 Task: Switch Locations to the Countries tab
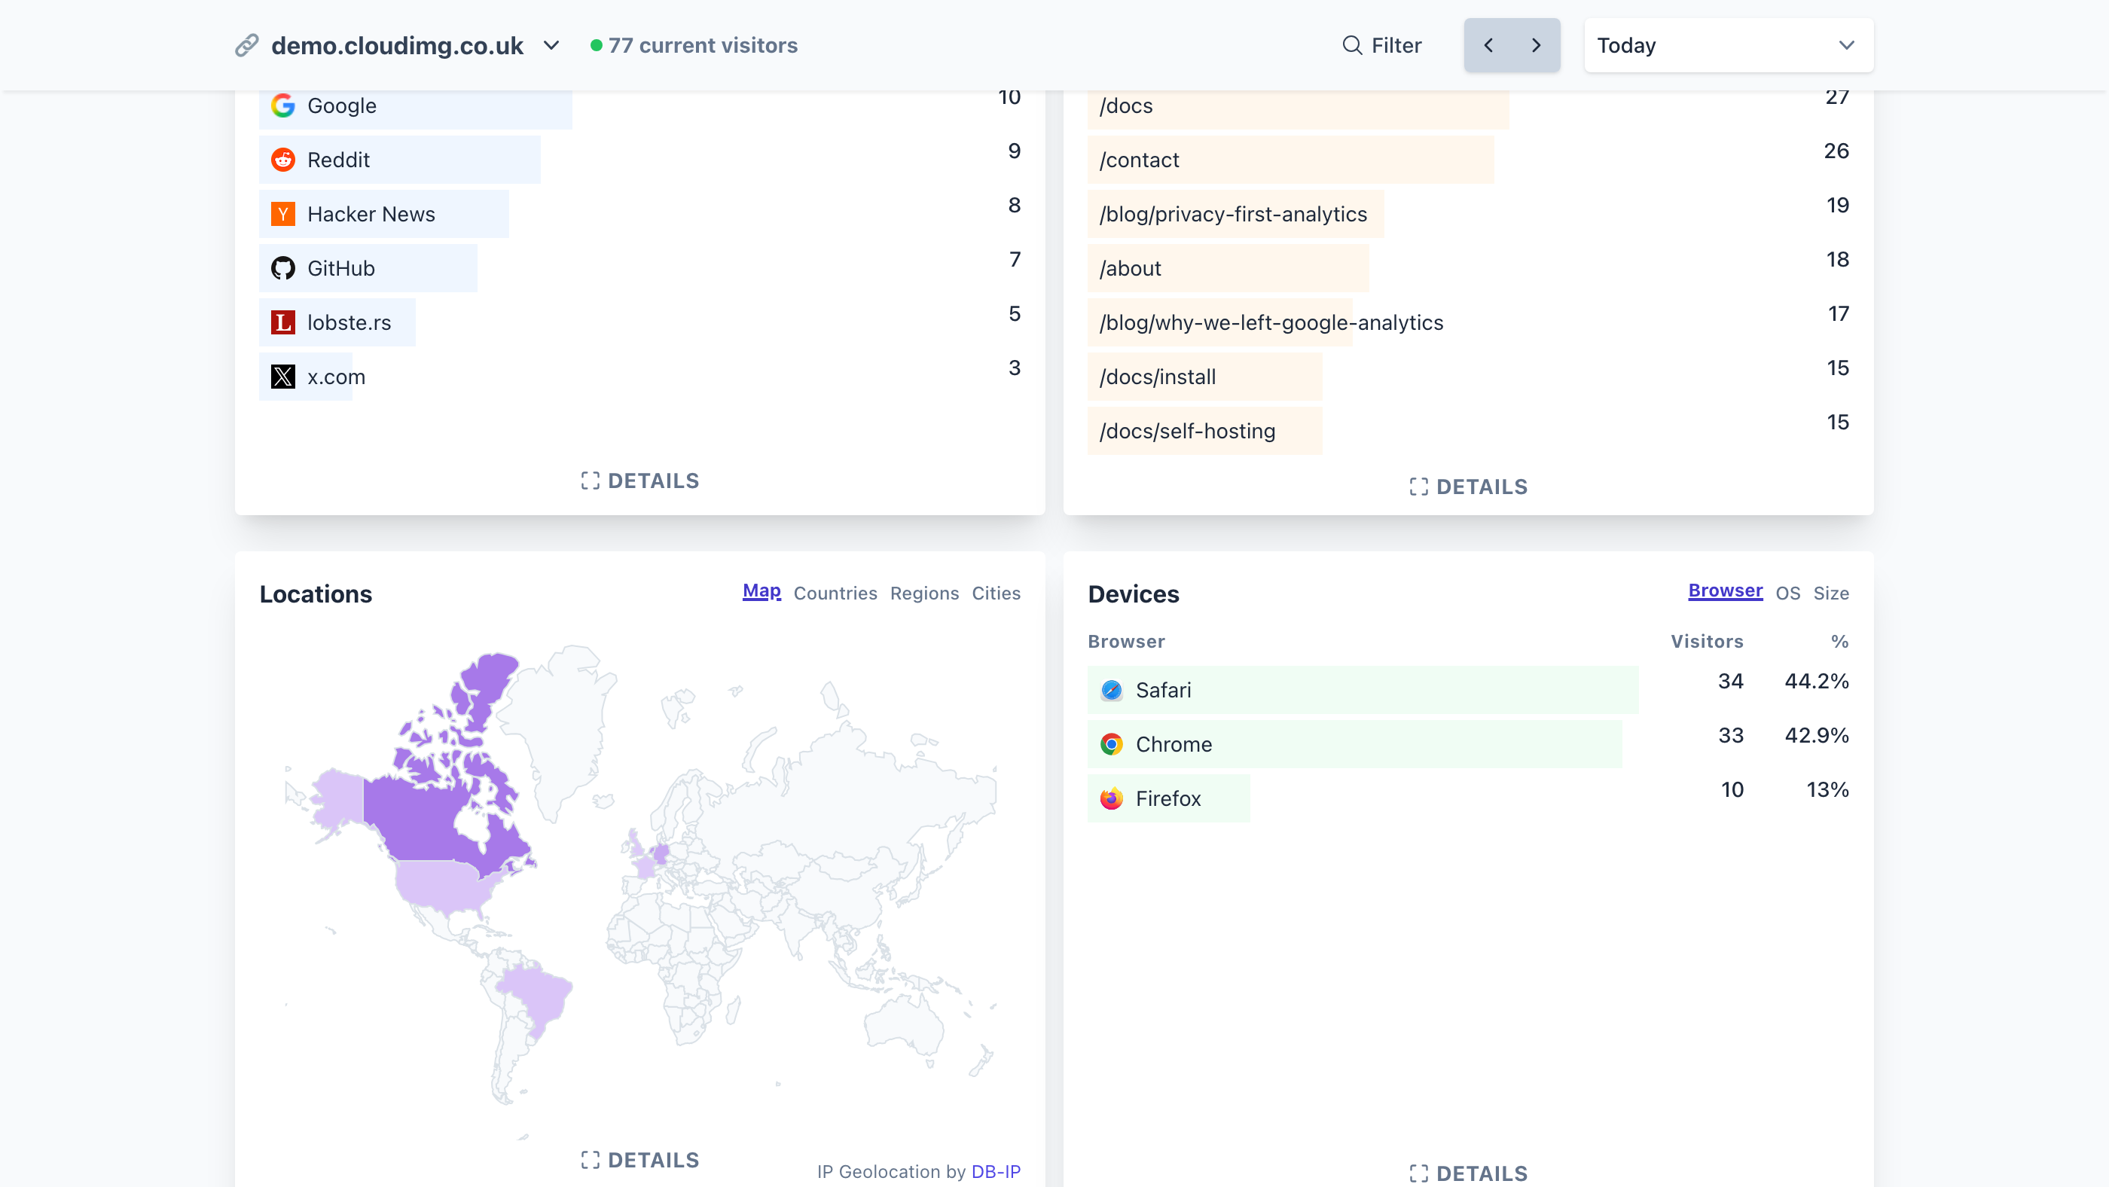coord(835,593)
